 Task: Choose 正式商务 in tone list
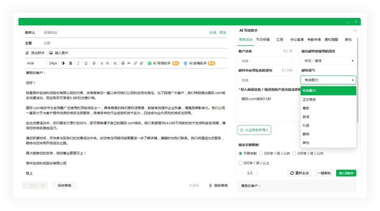pos(328,99)
